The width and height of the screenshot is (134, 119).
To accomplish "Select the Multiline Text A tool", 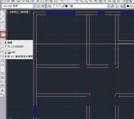I will pyautogui.click(x=2, y=91).
